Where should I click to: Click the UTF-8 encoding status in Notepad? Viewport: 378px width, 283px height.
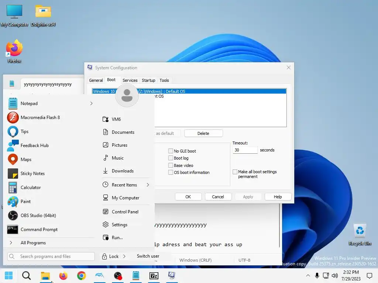[x=244, y=260]
